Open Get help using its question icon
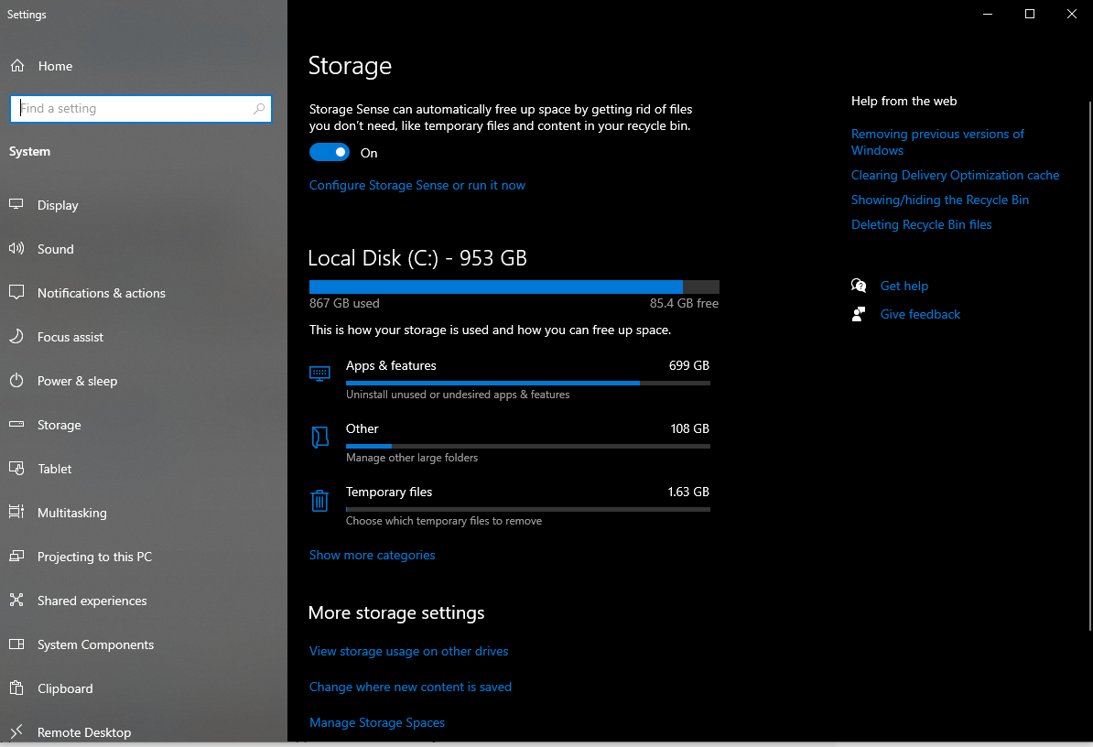1093x747 pixels. pyautogui.click(x=859, y=286)
